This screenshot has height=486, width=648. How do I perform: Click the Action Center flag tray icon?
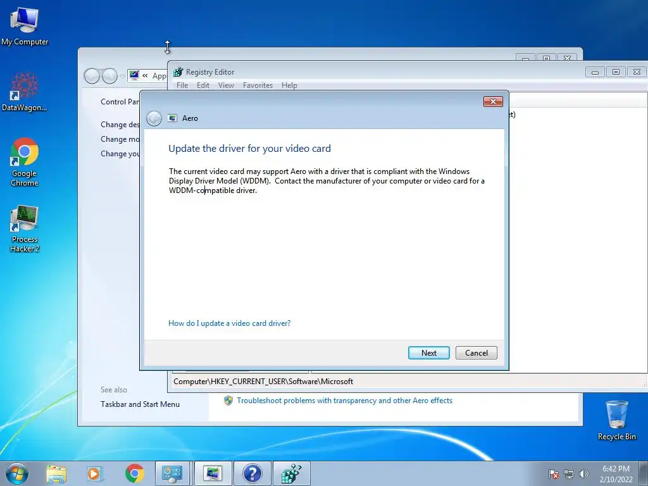click(x=554, y=474)
